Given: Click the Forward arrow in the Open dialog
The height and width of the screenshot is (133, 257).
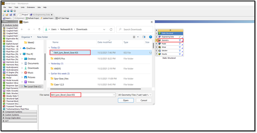Looking at the screenshot, I should 29,29.
